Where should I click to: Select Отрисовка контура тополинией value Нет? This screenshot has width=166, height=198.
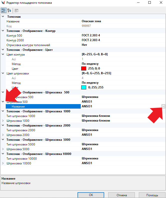coord(122,45)
